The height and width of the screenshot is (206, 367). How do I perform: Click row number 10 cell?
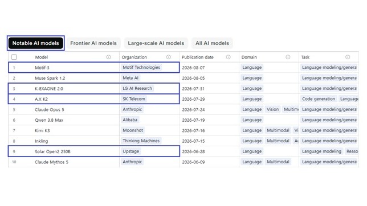pos(14,162)
